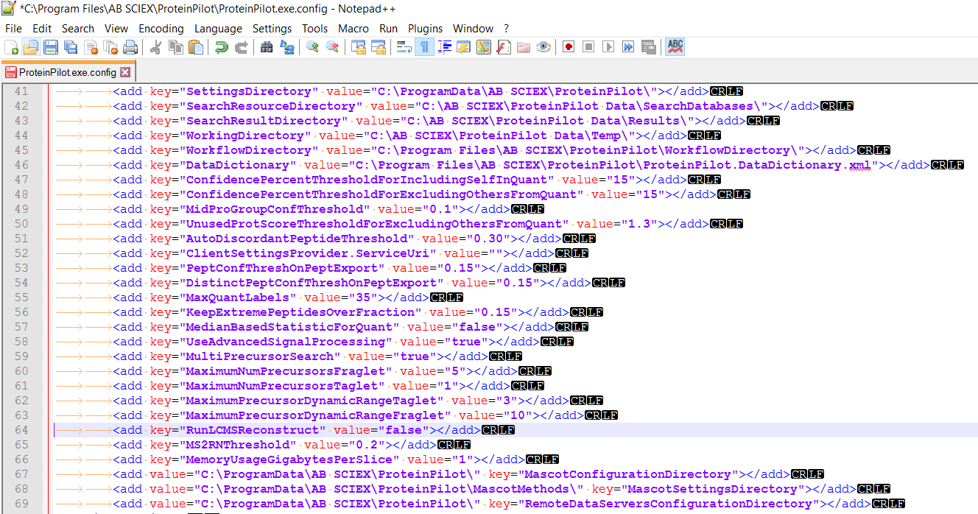978x514 pixels.
Task: Open the Replace dialog from the toolbar
Action: coord(286,47)
